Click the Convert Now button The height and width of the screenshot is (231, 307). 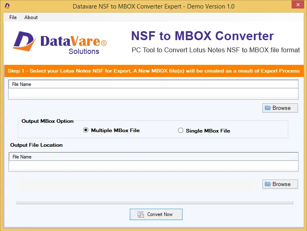point(156,214)
